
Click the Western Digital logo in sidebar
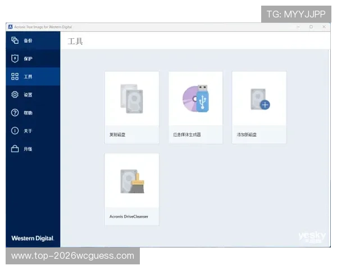click(x=33, y=238)
